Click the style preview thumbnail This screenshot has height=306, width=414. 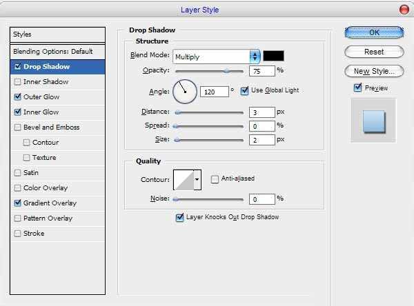[x=373, y=121]
